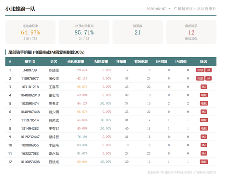Screen dimensions: 250x180
Task: Select rider ID 131494282
Action: pos(30,128)
